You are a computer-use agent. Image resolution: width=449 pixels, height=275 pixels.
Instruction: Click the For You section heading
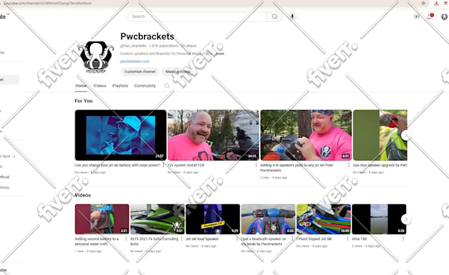point(84,101)
